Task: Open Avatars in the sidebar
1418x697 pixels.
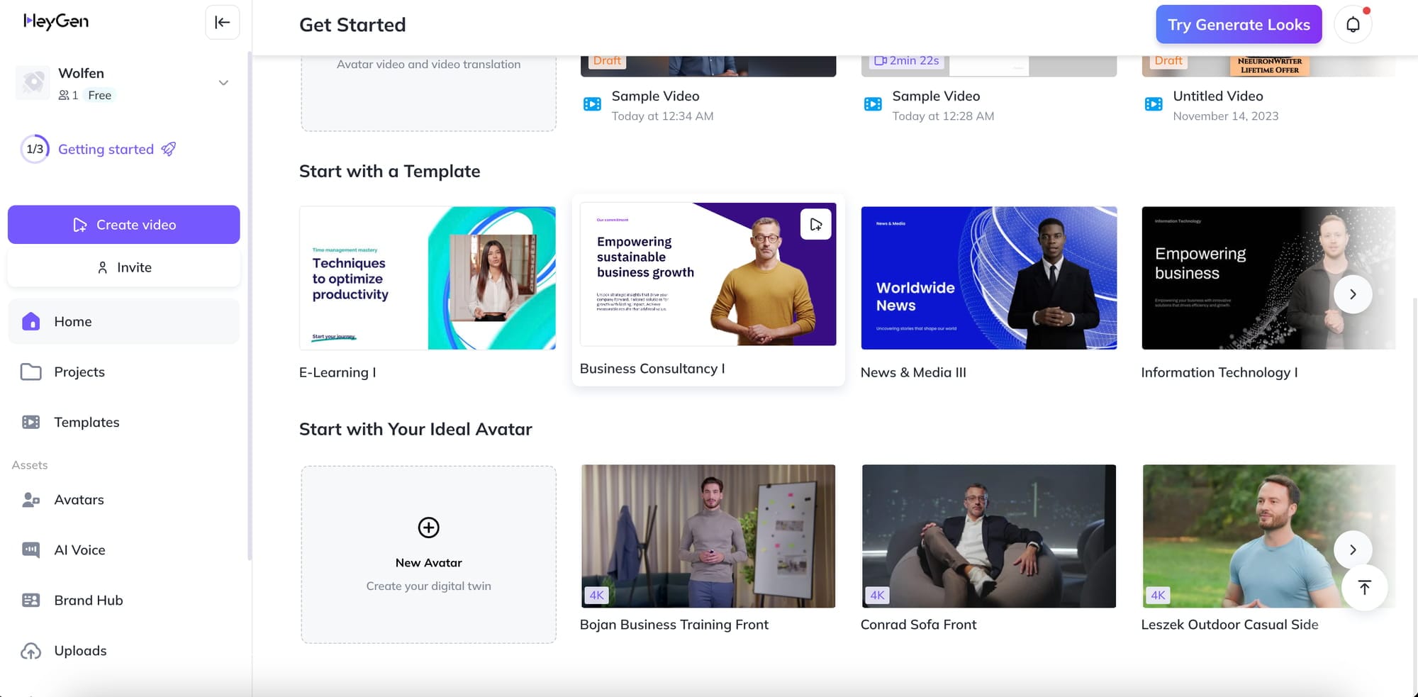Action: pos(124,499)
